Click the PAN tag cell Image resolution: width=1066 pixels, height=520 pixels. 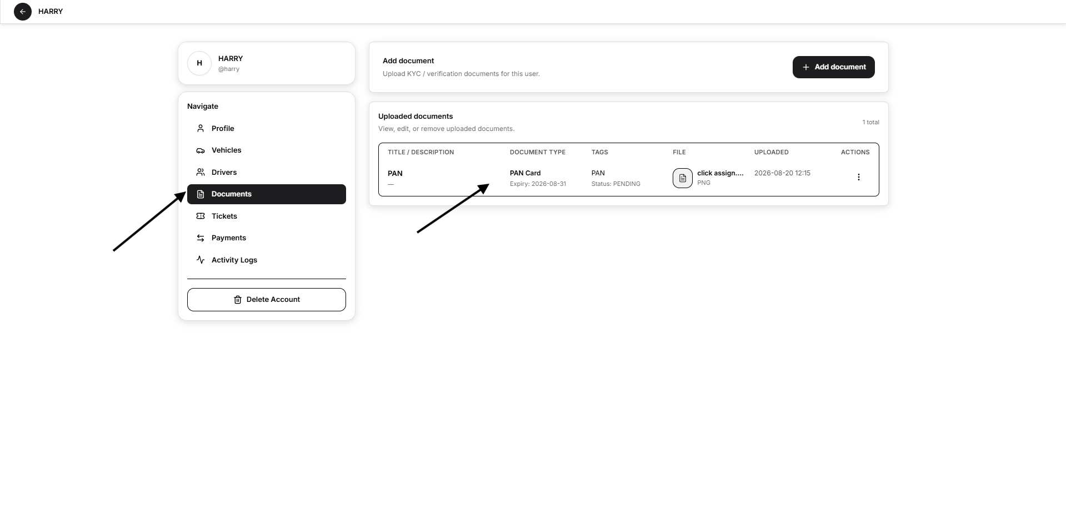tap(598, 173)
